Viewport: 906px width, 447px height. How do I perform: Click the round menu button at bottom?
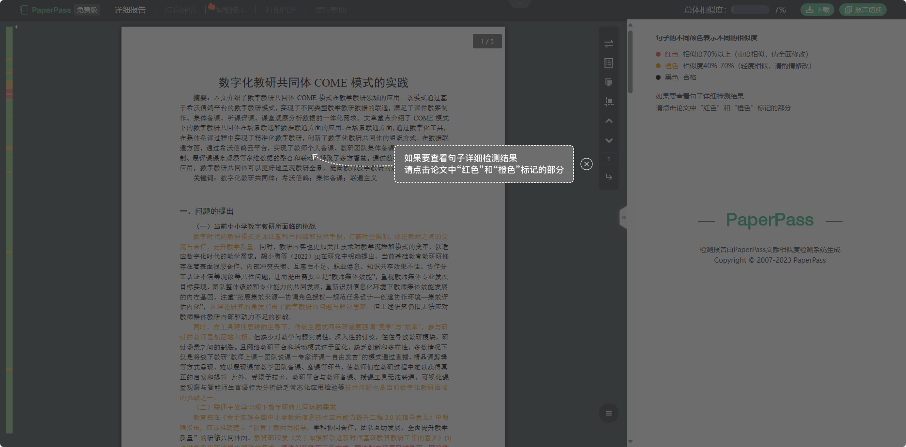[609, 413]
